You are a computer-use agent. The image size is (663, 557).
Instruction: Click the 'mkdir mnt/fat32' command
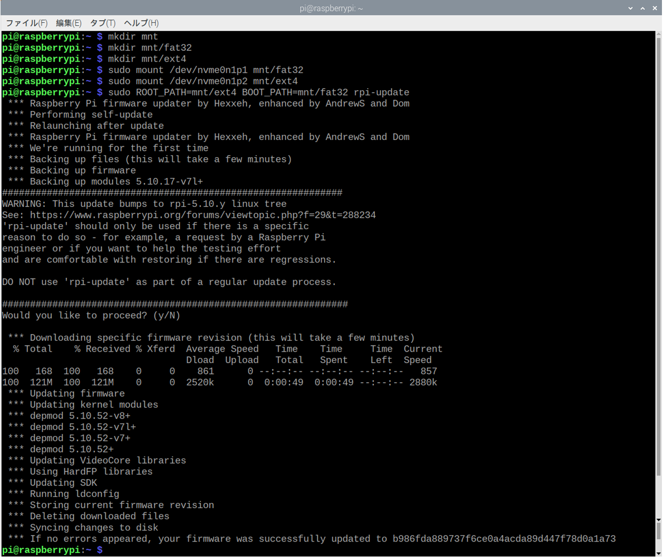(x=150, y=48)
